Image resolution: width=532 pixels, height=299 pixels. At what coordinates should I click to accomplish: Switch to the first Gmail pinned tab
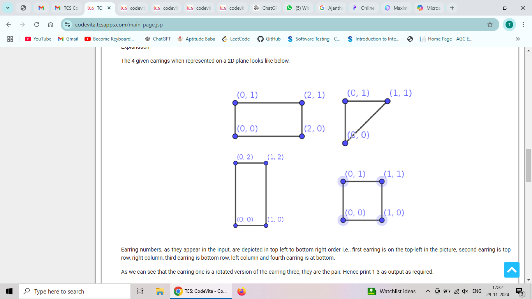[x=41, y=8]
